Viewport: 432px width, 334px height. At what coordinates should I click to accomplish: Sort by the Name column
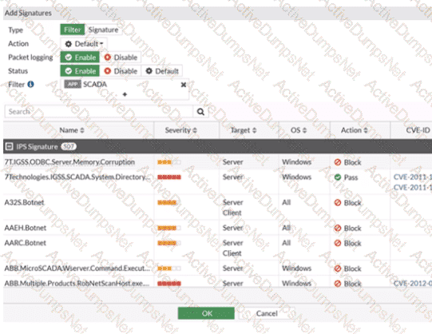click(72, 130)
